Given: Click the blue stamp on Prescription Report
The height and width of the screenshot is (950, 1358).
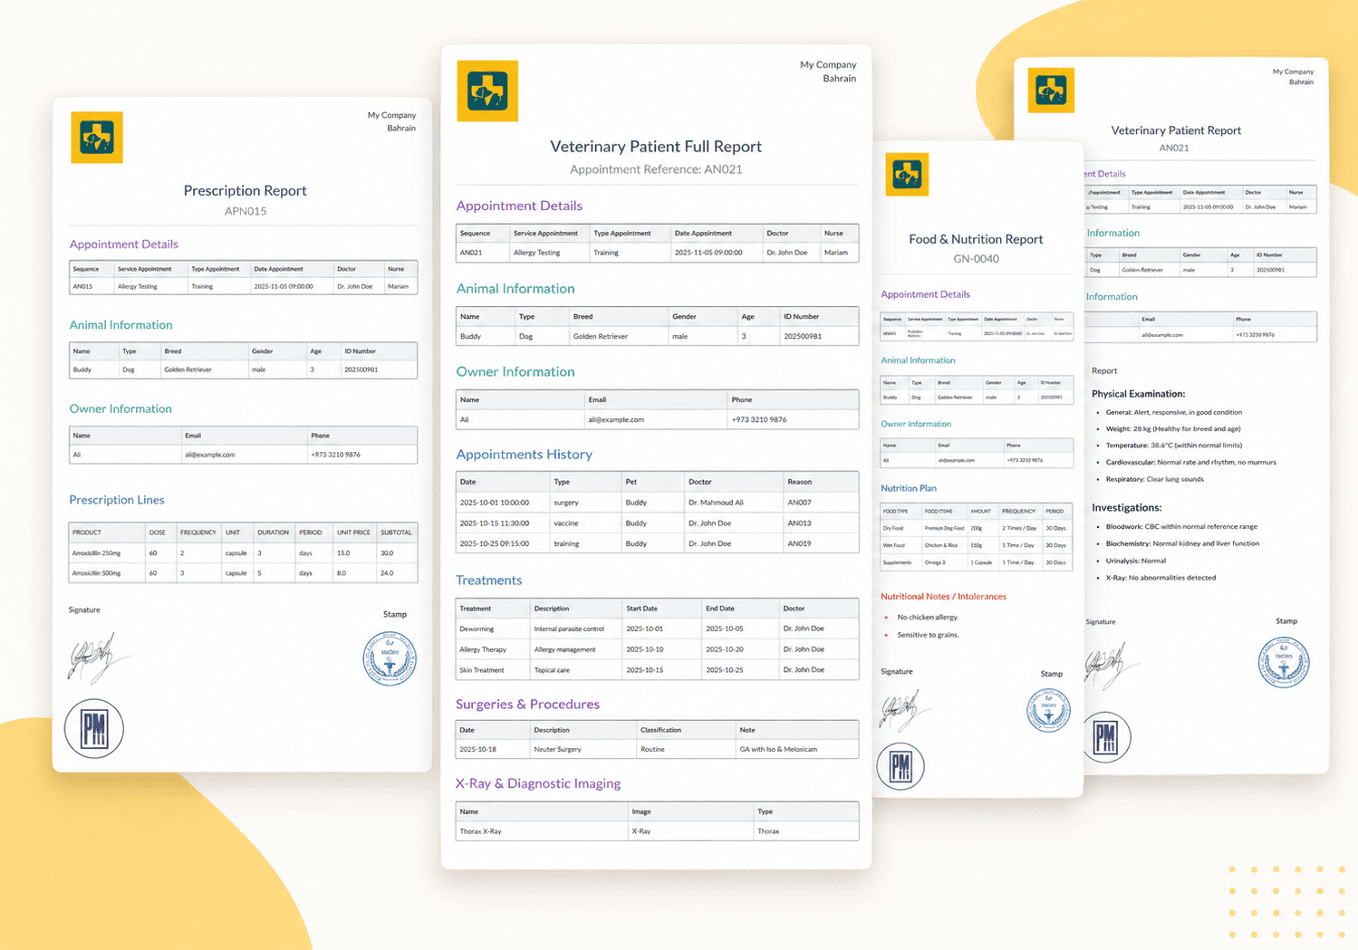Looking at the screenshot, I should point(390,658).
